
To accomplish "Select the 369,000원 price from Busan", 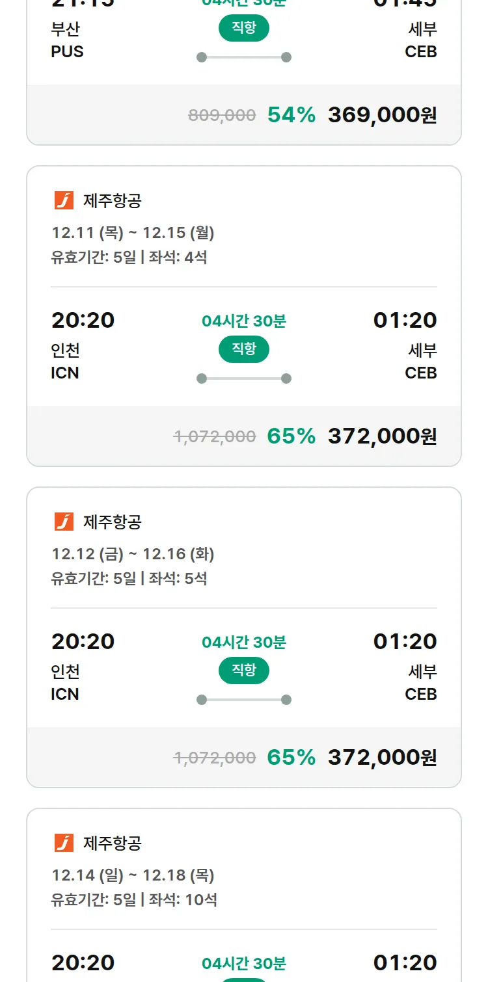I will (x=382, y=115).
